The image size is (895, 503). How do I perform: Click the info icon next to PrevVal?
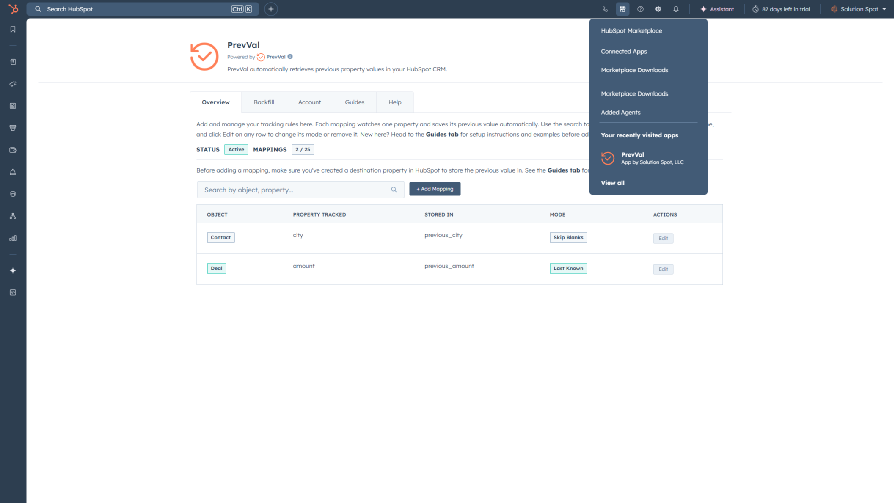click(290, 56)
